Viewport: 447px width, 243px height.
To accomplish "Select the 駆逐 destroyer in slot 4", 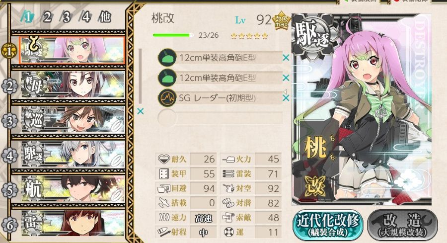I will tap(73, 155).
